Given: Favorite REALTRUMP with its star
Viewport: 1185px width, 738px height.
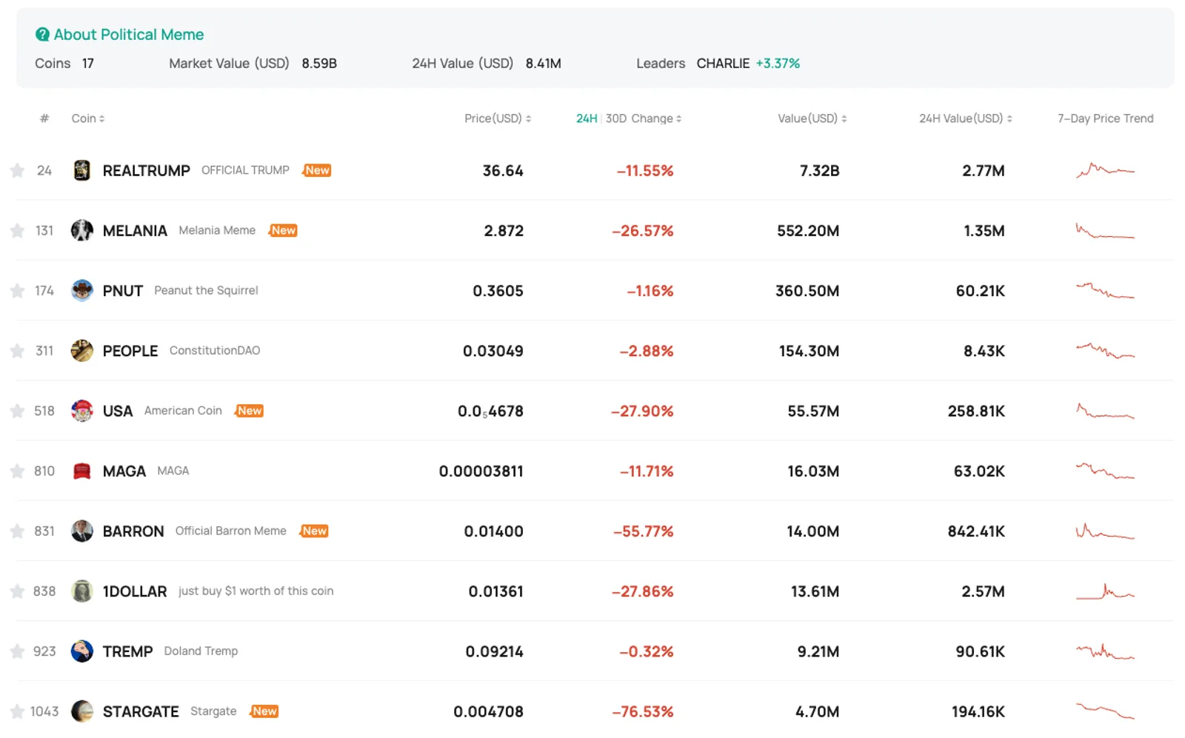Looking at the screenshot, I should coord(17,170).
